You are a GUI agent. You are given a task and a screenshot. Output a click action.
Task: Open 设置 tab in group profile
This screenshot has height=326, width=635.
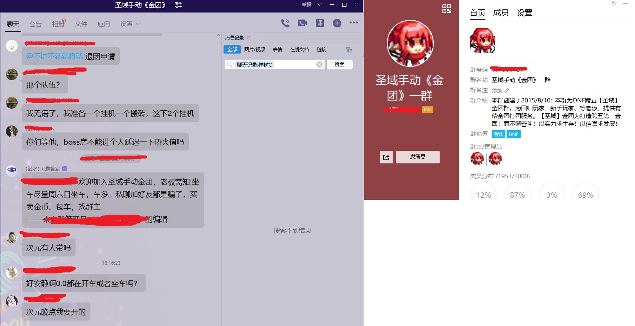point(525,13)
